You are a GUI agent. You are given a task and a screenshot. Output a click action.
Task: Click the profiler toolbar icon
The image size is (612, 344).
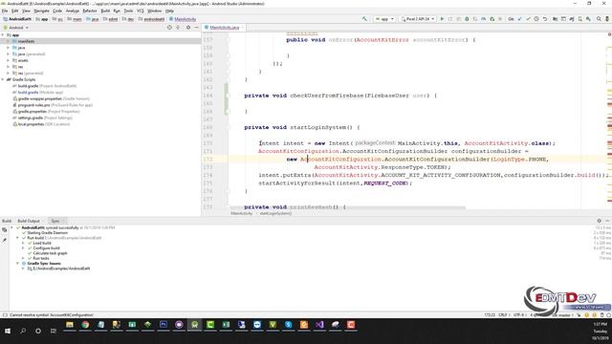tap(483, 19)
